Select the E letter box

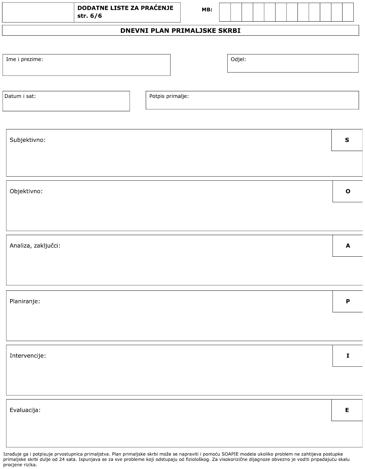coord(347,410)
